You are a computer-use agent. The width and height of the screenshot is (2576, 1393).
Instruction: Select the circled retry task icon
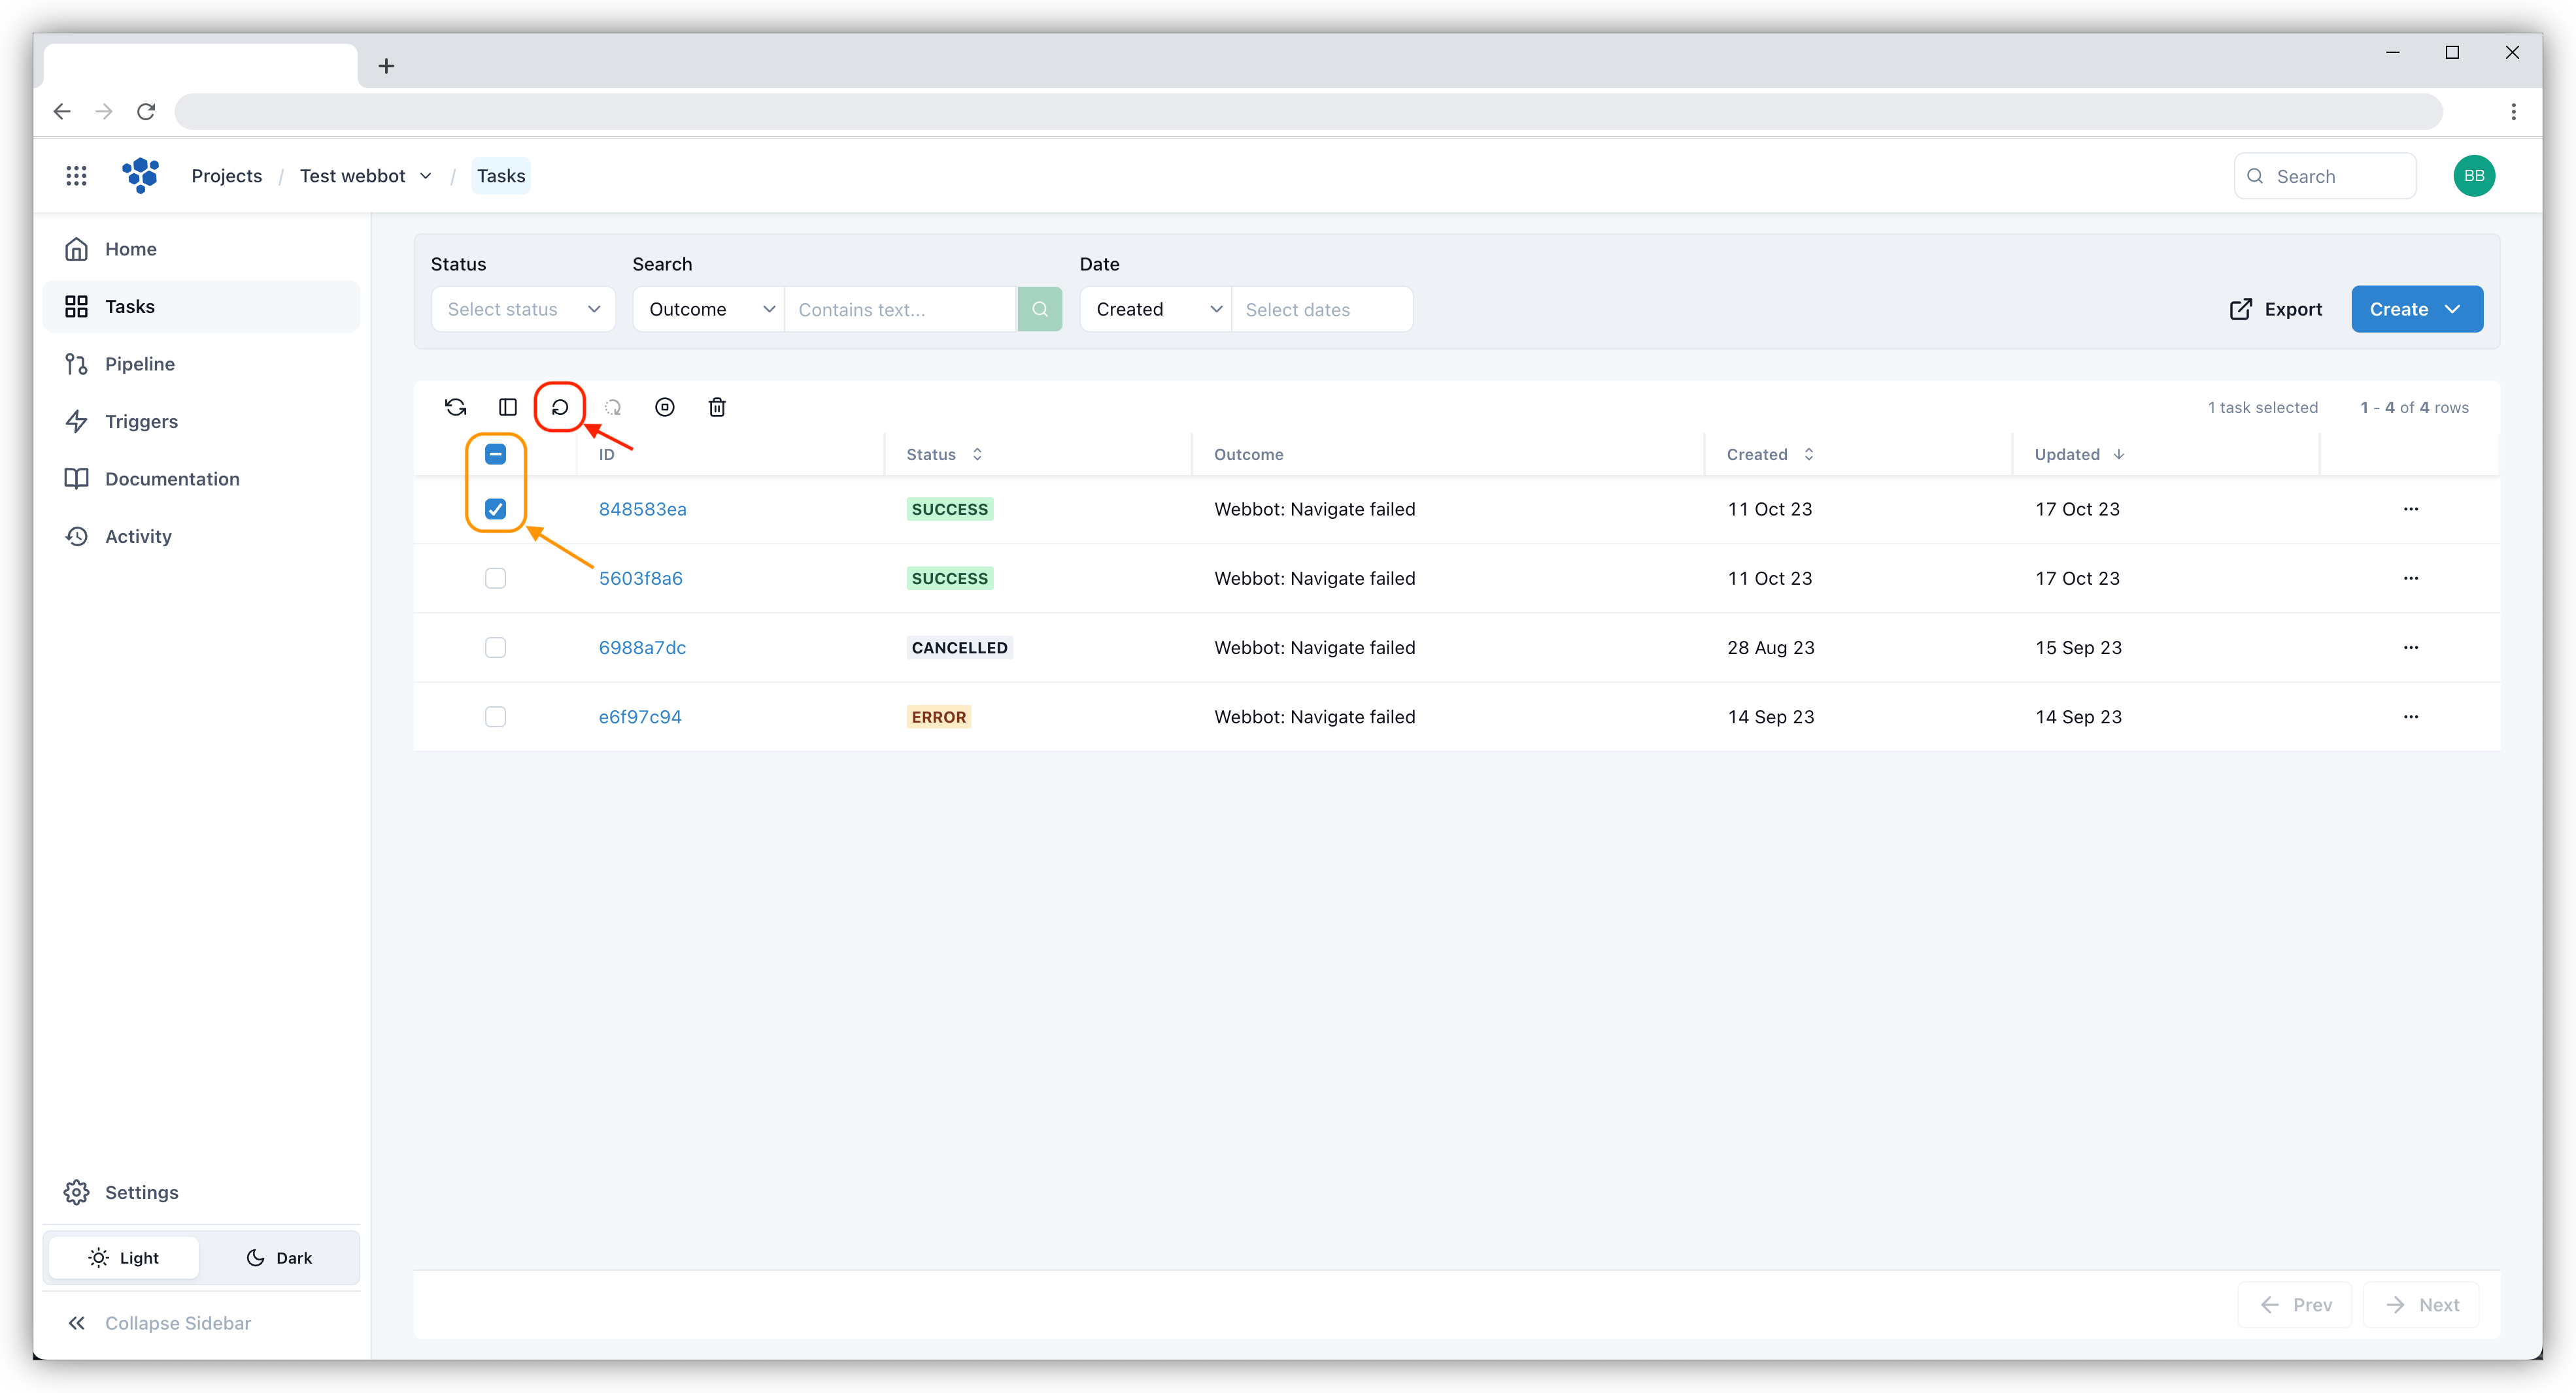click(x=560, y=406)
